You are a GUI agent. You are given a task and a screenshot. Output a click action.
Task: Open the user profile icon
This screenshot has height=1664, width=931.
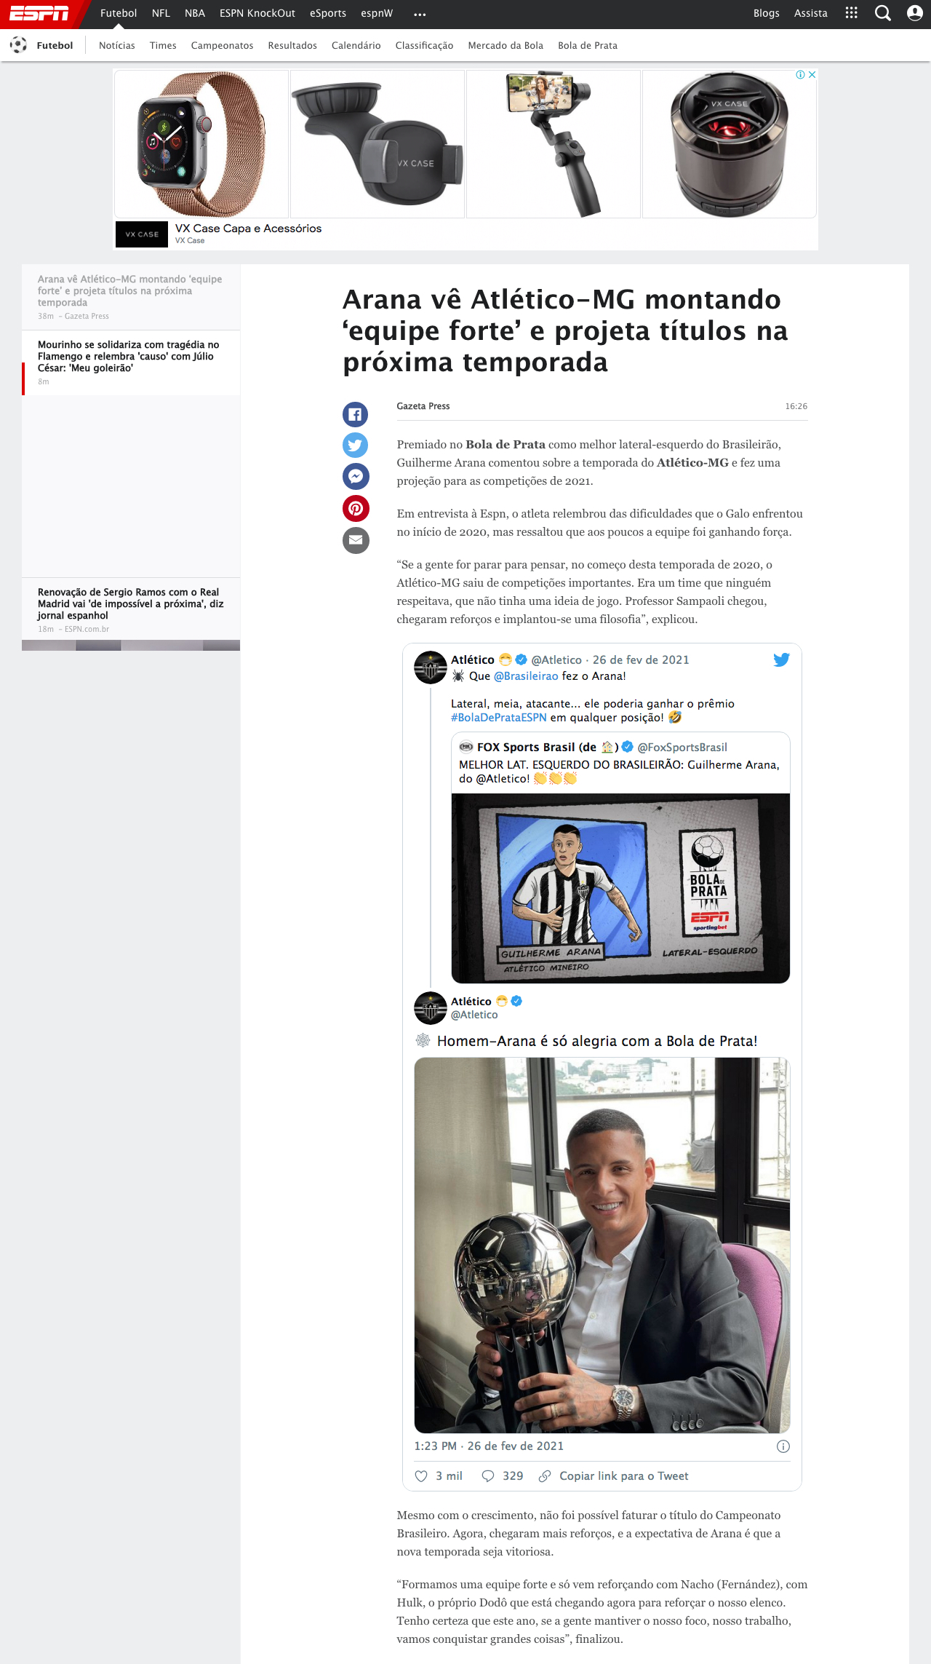[915, 13]
